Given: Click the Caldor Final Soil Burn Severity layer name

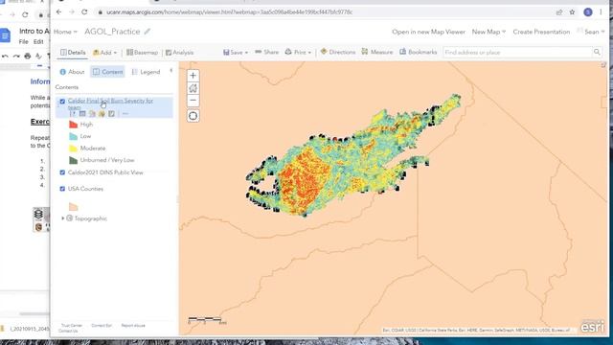Looking at the screenshot, I should [110, 103].
